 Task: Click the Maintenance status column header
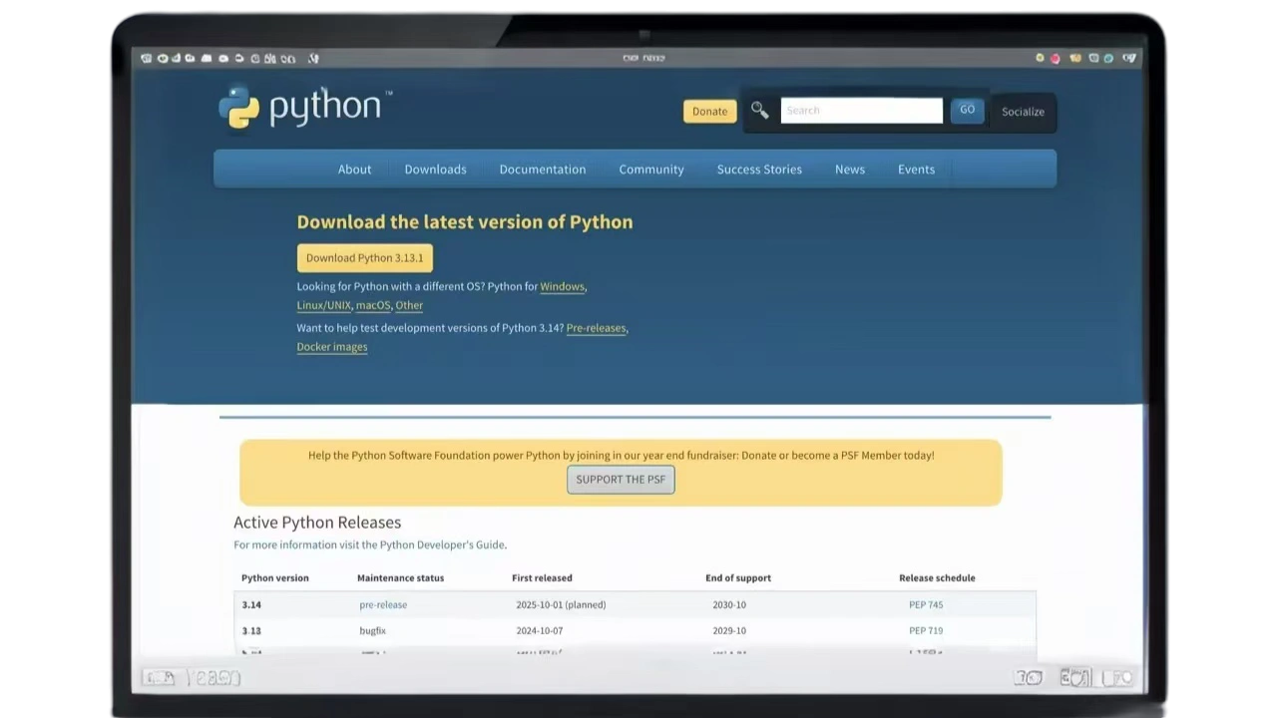[400, 577]
